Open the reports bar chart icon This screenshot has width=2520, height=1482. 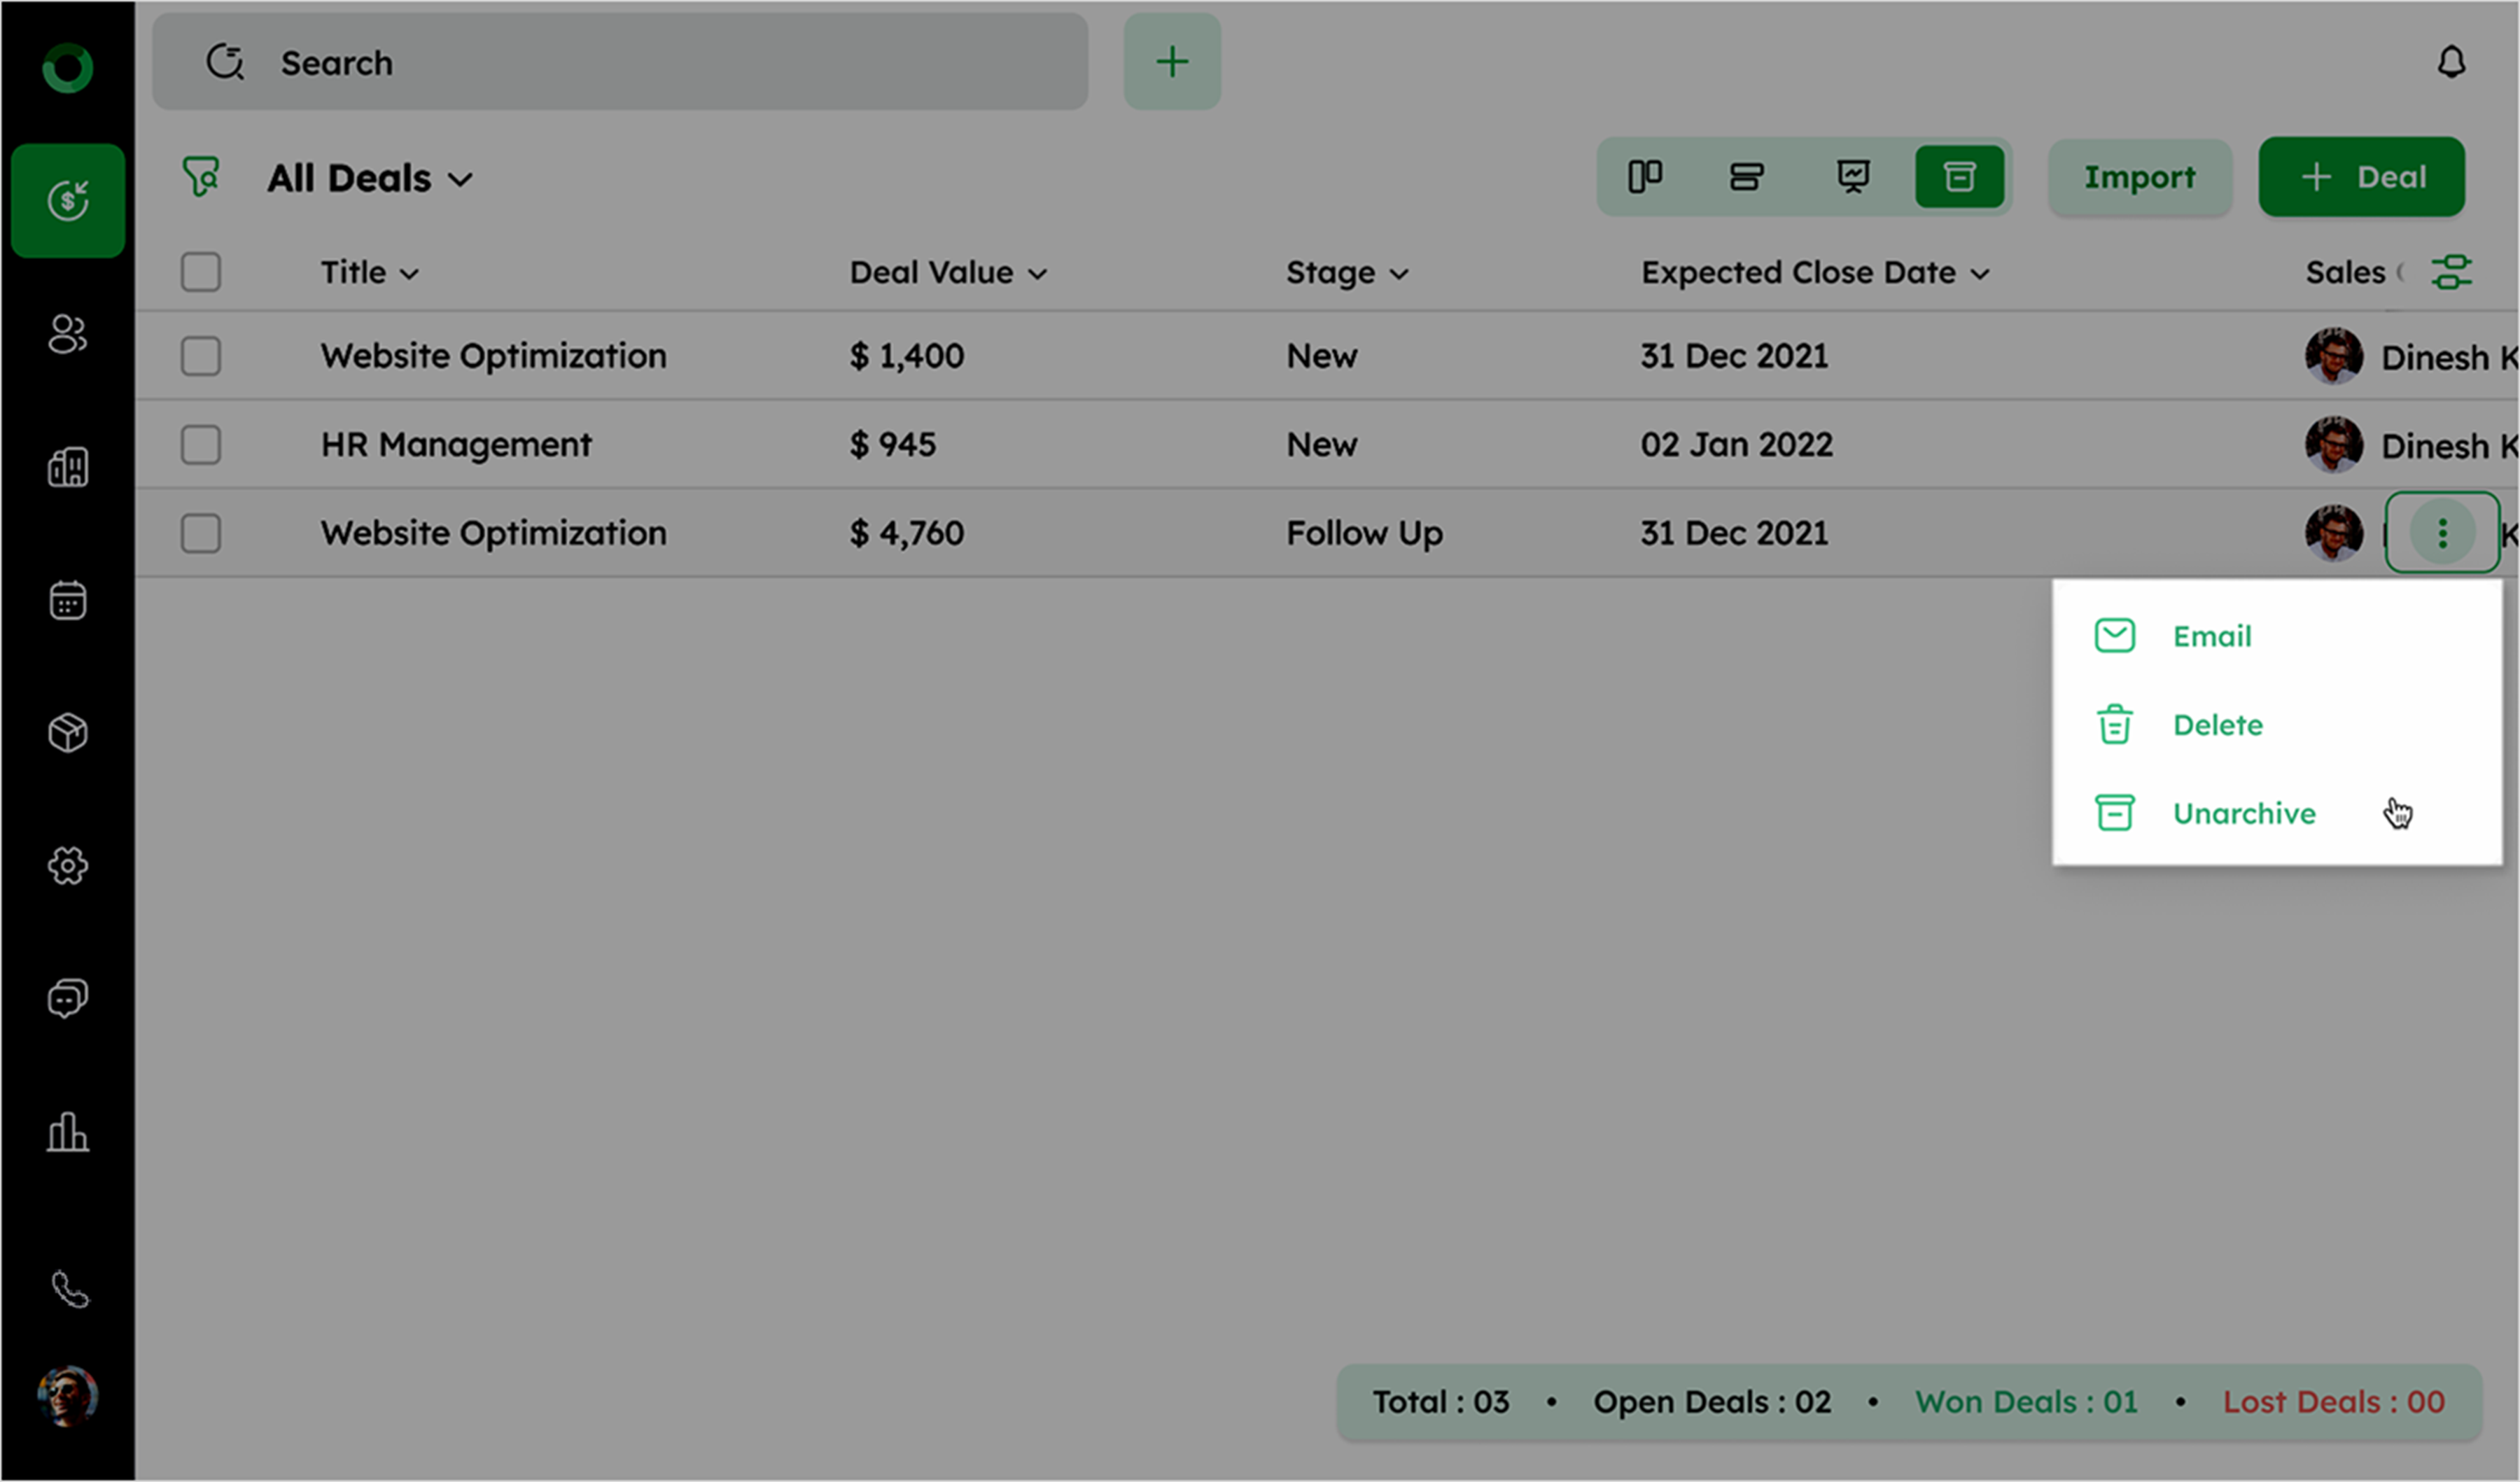point(68,1132)
